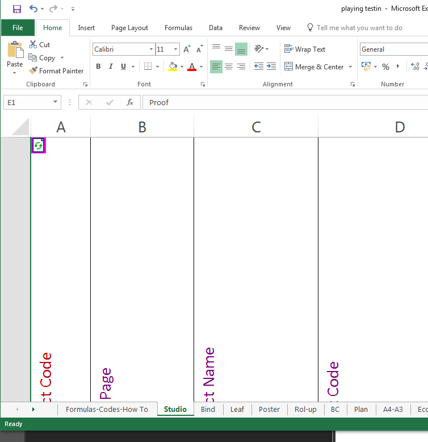
Task: Apply the red font color
Action: tap(192, 66)
